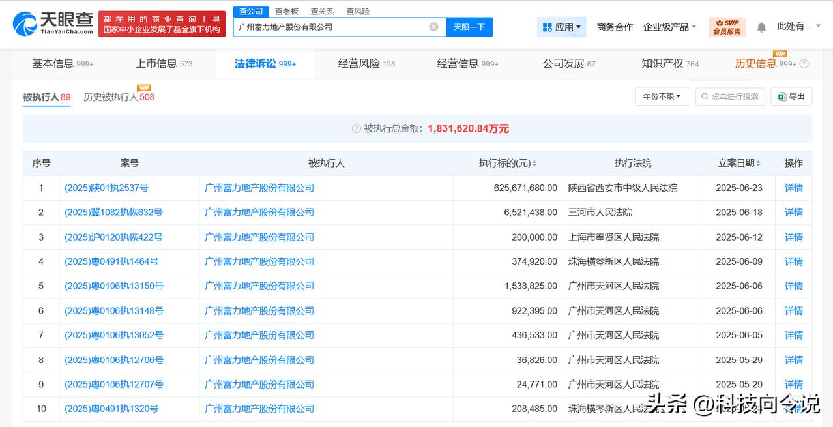This screenshot has width=833, height=427.
Task: Select the 查老板 search tab
Action: coord(286,11)
